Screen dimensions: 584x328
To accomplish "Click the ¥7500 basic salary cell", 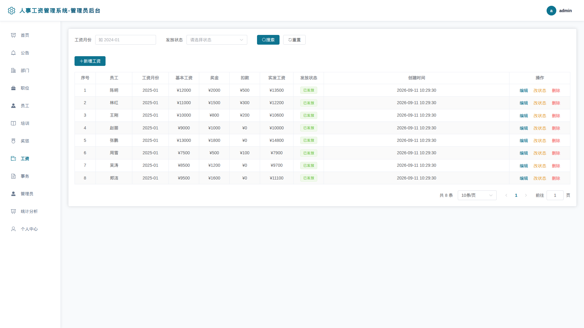I will tap(184, 153).
